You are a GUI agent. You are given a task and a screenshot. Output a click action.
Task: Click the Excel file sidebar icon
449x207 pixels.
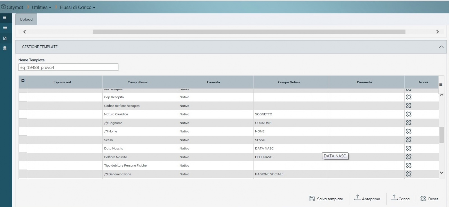[5, 38]
